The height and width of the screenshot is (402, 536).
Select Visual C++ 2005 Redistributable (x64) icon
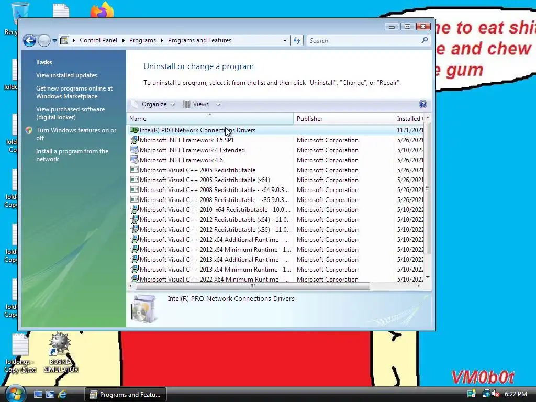(135, 180)
